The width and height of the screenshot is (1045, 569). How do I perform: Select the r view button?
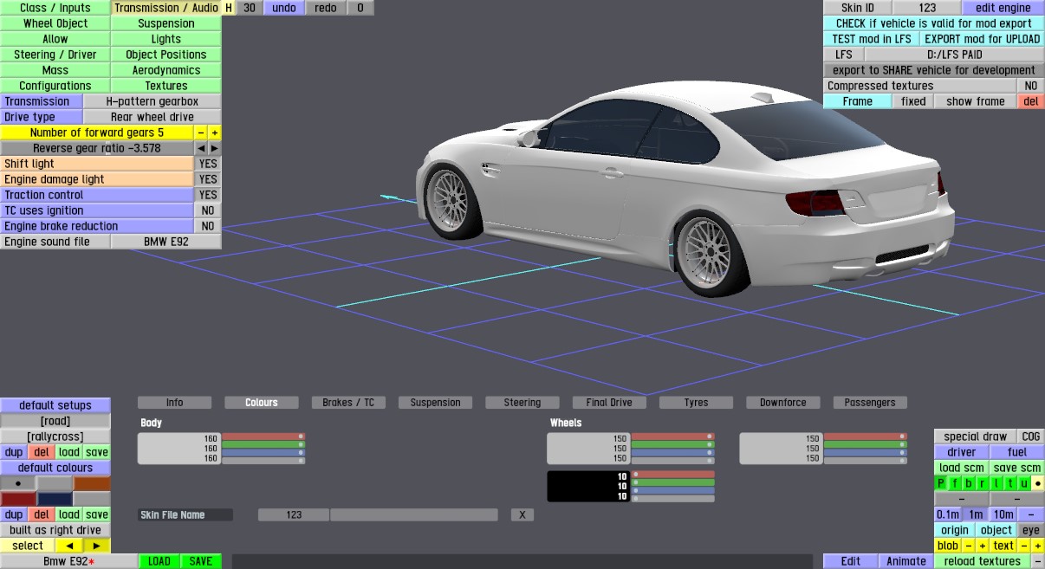coord(983,483)
